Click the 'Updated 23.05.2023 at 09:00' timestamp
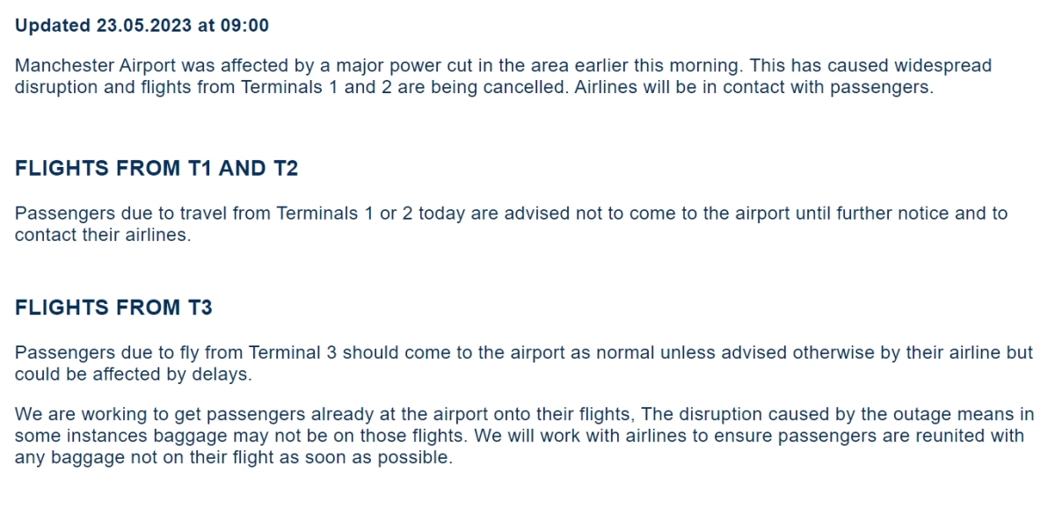 [x=142, y=26]
